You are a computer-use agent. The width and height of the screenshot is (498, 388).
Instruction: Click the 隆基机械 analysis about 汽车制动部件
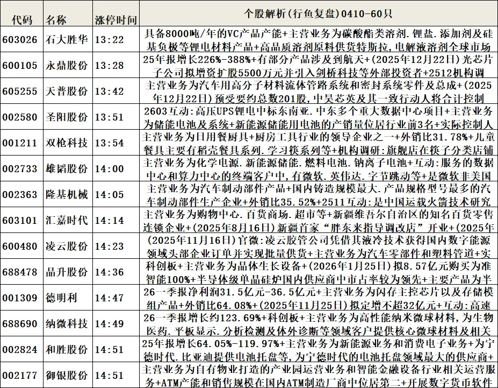tap(319, 195)
